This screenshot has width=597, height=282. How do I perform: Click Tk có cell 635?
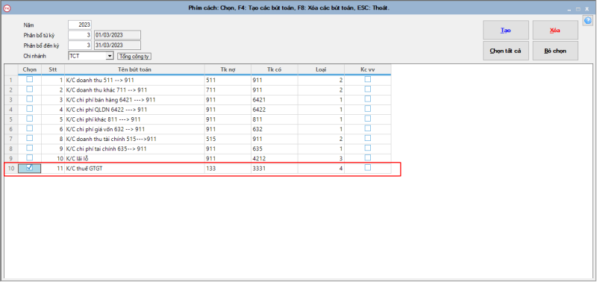click(275, 148)
